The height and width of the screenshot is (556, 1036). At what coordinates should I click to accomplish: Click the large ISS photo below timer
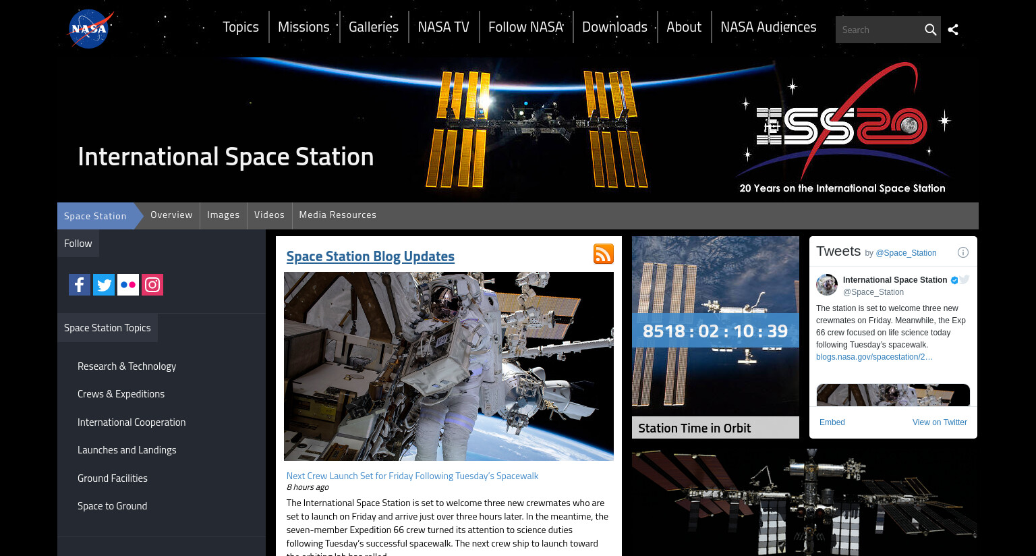click(805, 503)
